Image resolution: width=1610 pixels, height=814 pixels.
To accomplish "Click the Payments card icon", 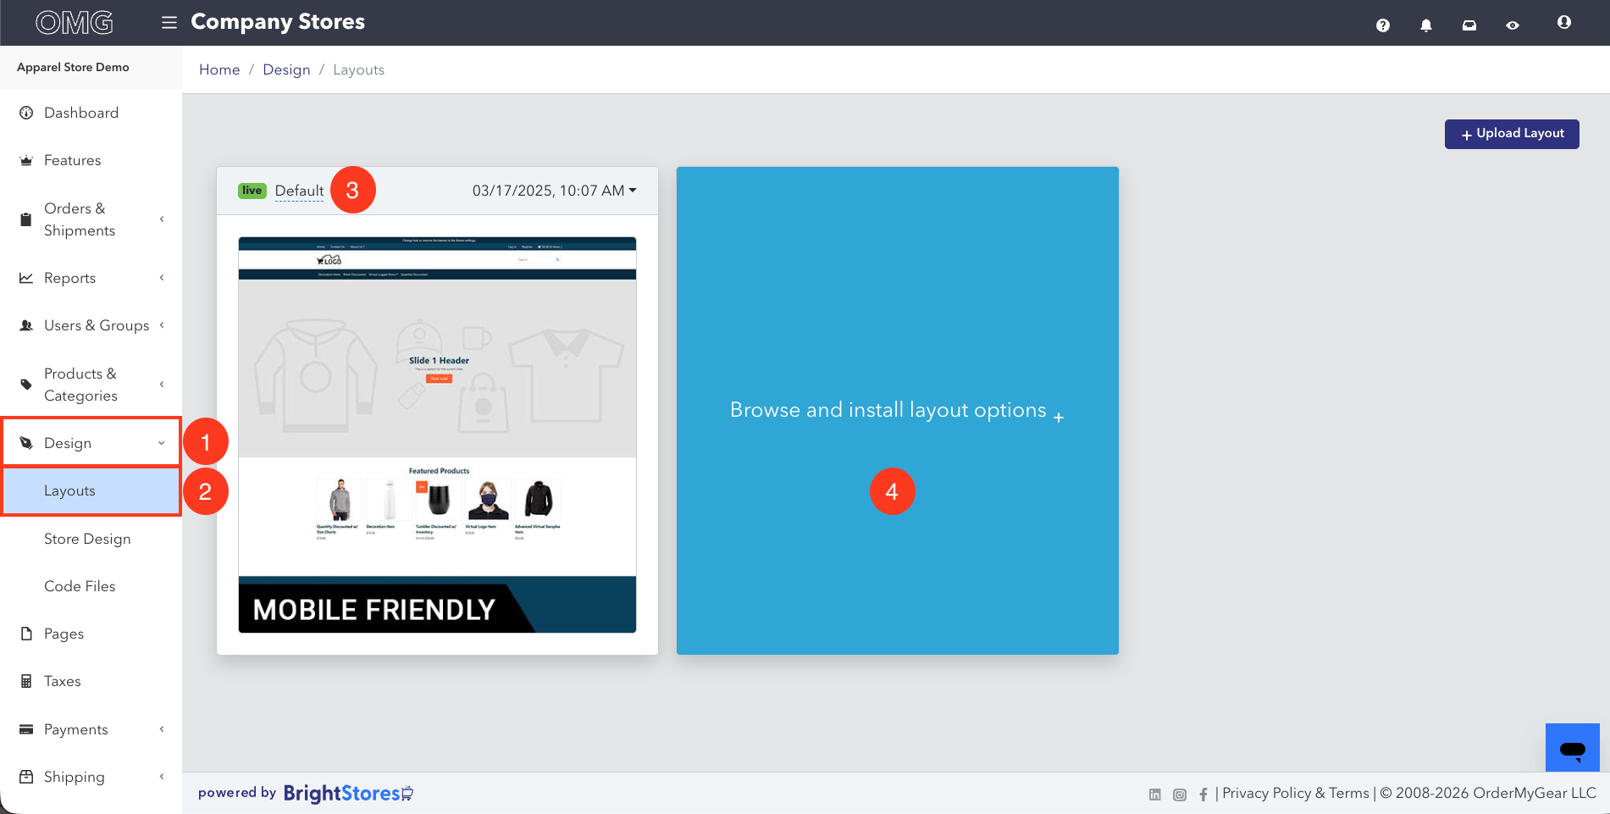I will coord(26,729).
